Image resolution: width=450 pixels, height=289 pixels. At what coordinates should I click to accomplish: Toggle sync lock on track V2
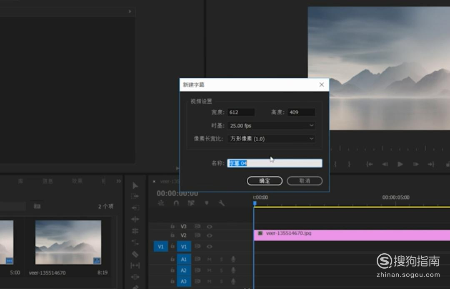(x=197, y=235)
